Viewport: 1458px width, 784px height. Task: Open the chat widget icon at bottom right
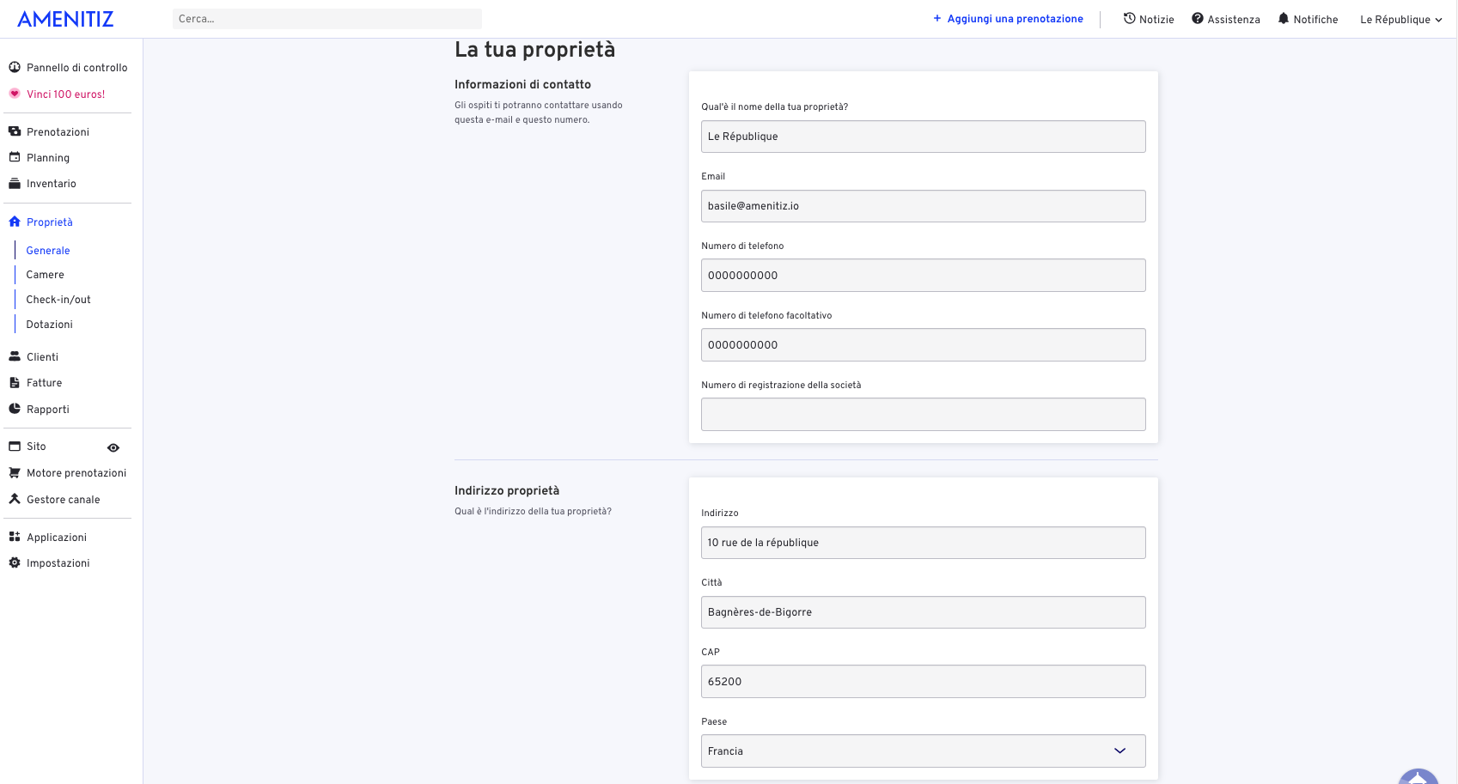(1418, 776)
